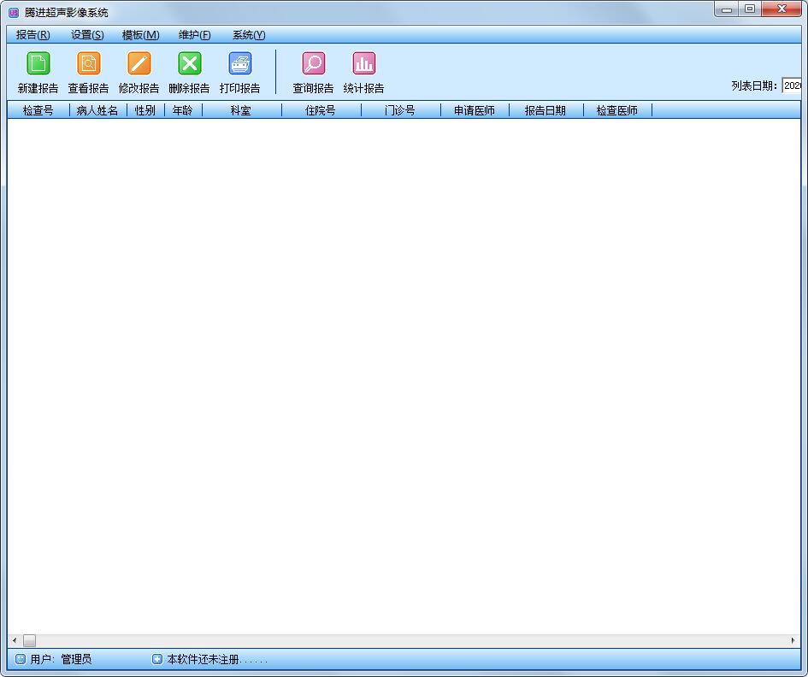Click the 新建报告 (New Report) icon
This screenshot has width=808, height=677.
(x=38, y=64)
